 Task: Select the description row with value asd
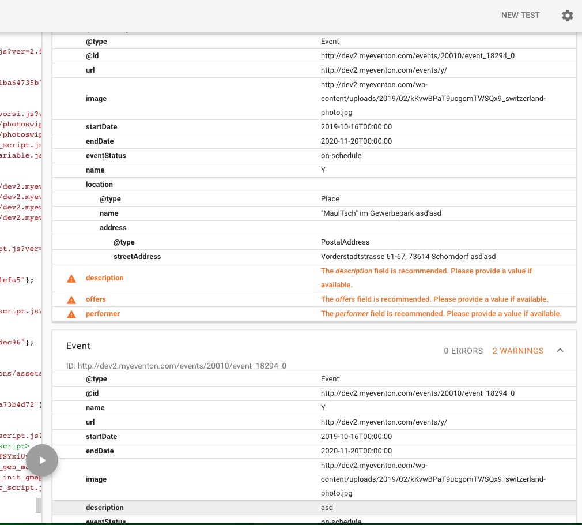pos(314,508)
